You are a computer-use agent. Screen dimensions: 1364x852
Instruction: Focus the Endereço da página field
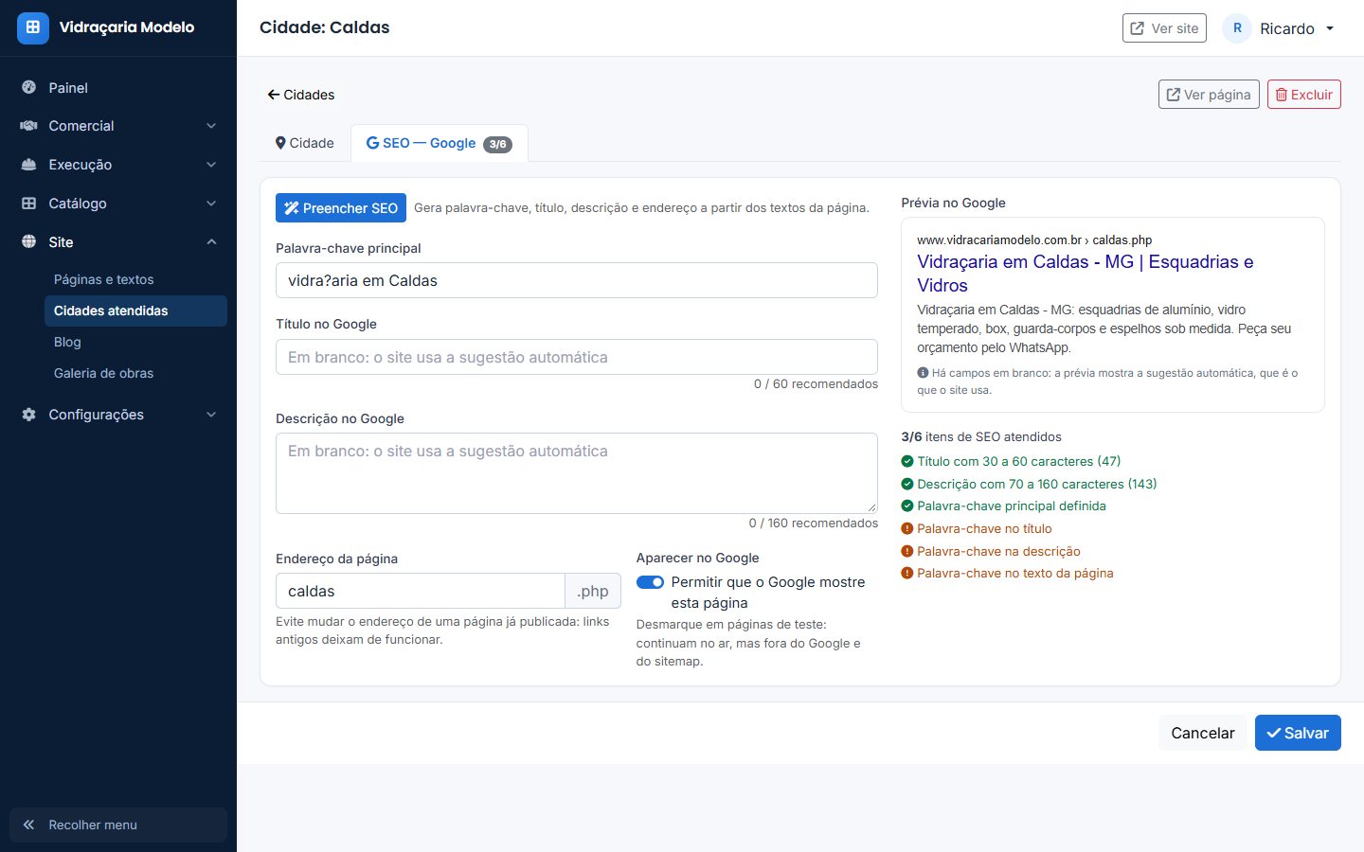421,591
